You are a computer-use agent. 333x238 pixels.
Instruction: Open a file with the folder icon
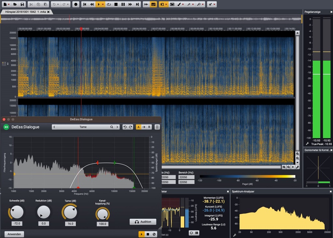pos(15,4)
